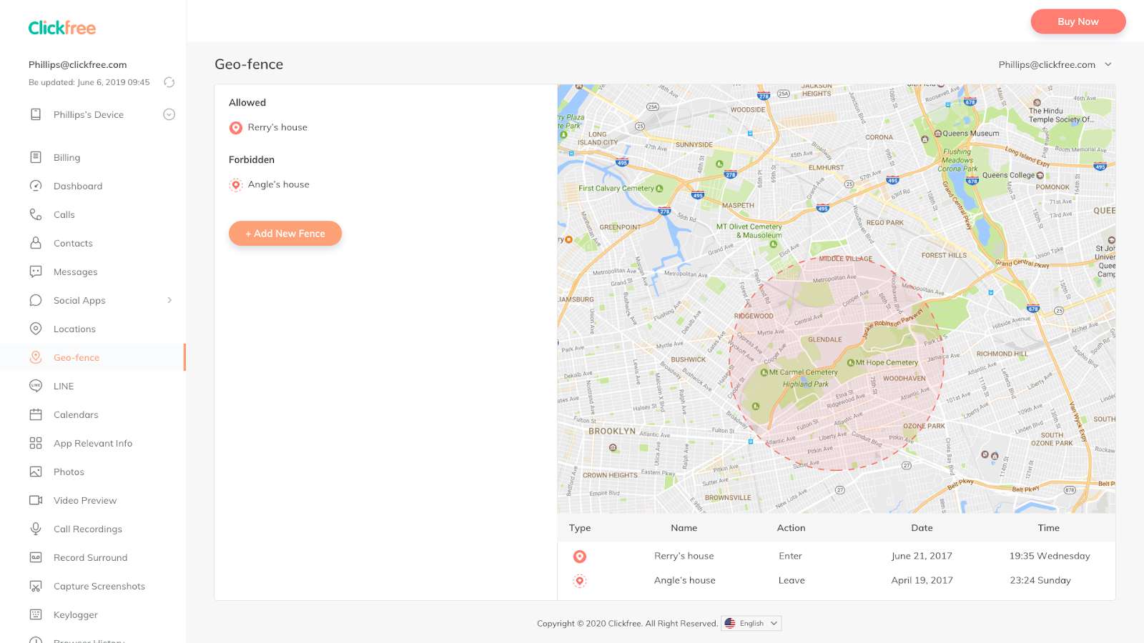Click the Keylogger keyboard icon
Viewport: 1144px width, 643px height.
pyautogui.click(x=36, y=614)
